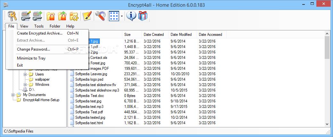Click file icon beside Softpedia tested.jpg
The width and height of the screenshot is (333, 137).
point(72,117)
